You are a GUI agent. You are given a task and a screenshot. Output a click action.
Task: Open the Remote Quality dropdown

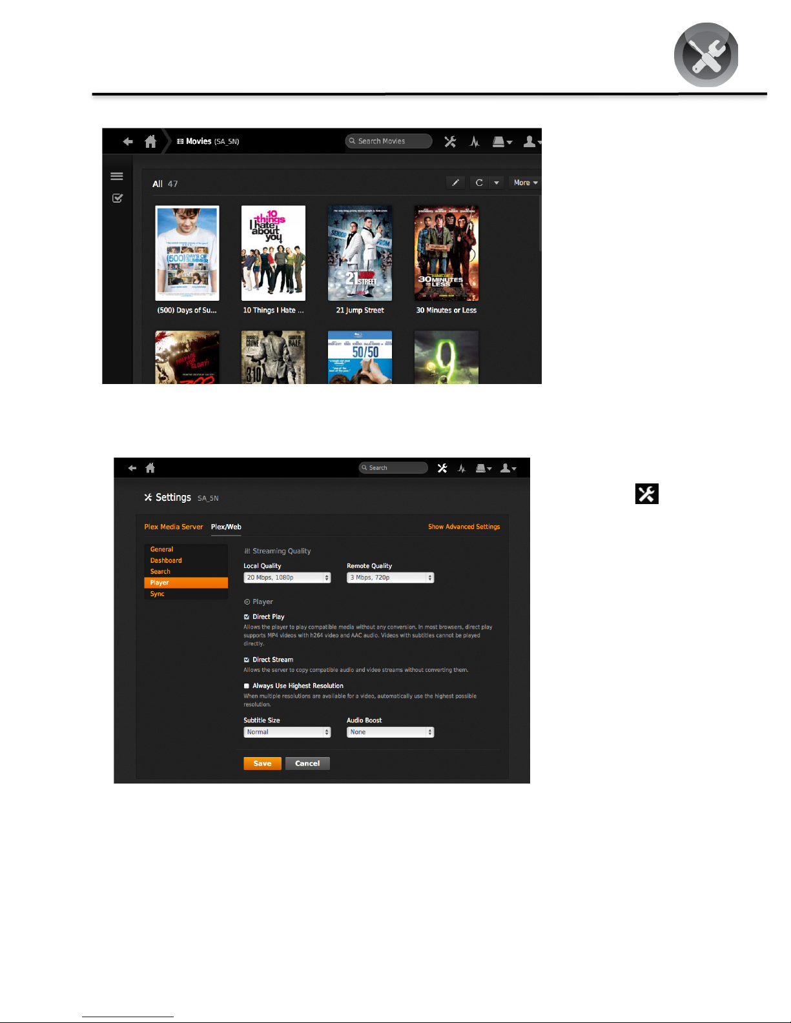point(391,578)
